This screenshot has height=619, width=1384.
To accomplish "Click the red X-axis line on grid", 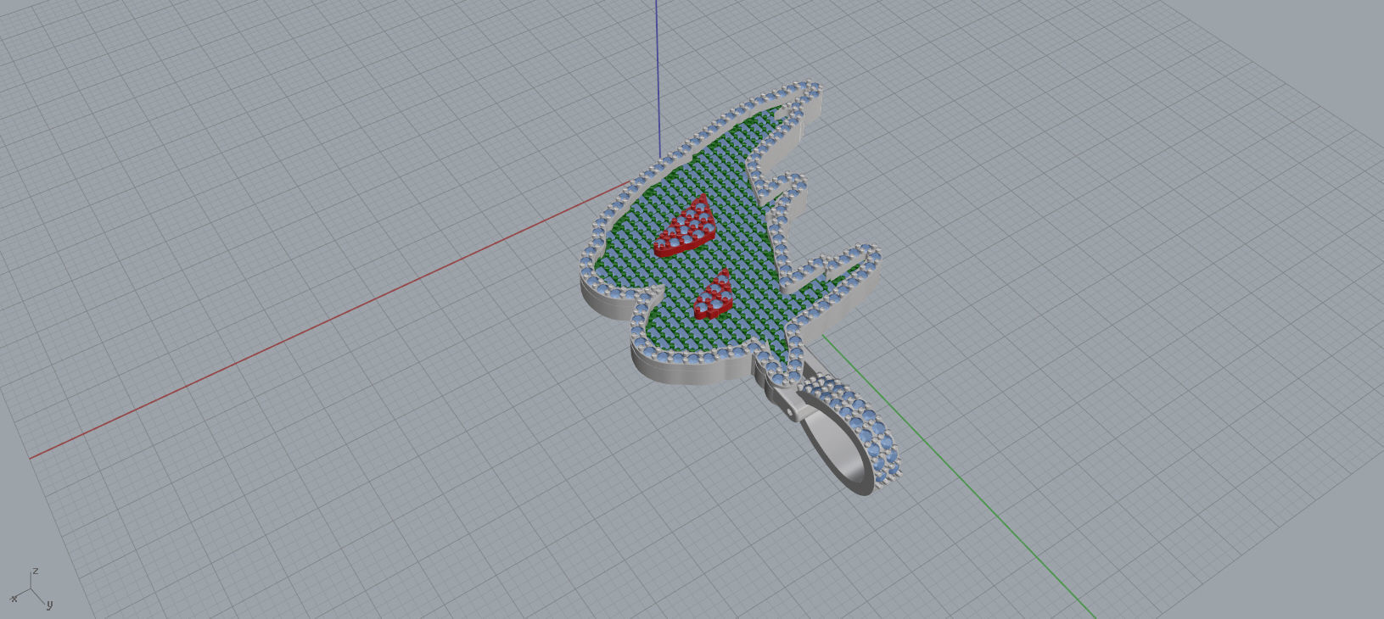I will click(x=331, y=321).
